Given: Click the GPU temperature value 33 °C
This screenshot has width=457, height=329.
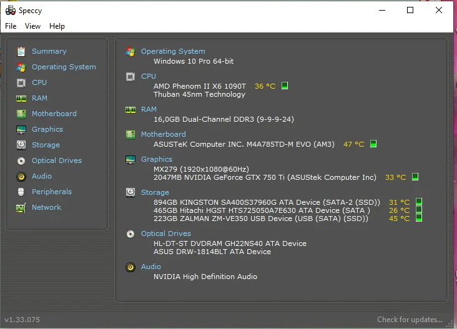Looking at the screenshot, I should (x=395, y=177).
